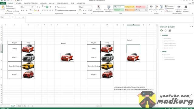Click the Copy (Копировать) icon
Image resolution: width=194 pixels, height=109 pixels.
(7, 8)
